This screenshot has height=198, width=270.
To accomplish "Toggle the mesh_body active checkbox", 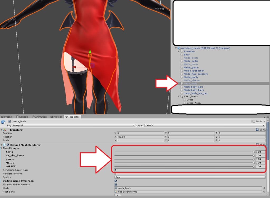I will pos(10,122).
